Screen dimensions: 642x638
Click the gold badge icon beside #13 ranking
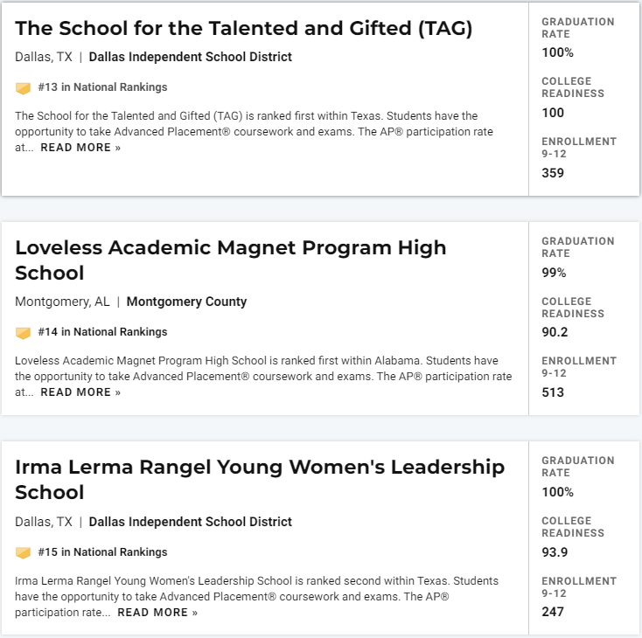23,88
